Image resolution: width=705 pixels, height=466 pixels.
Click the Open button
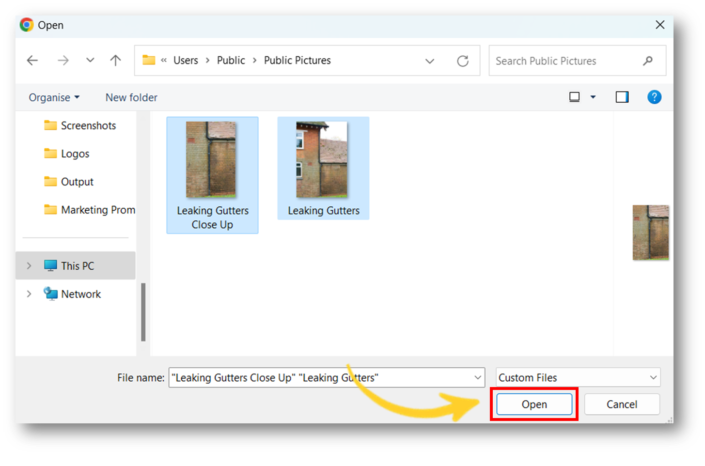pyautogui.click(x=533, y=404)
